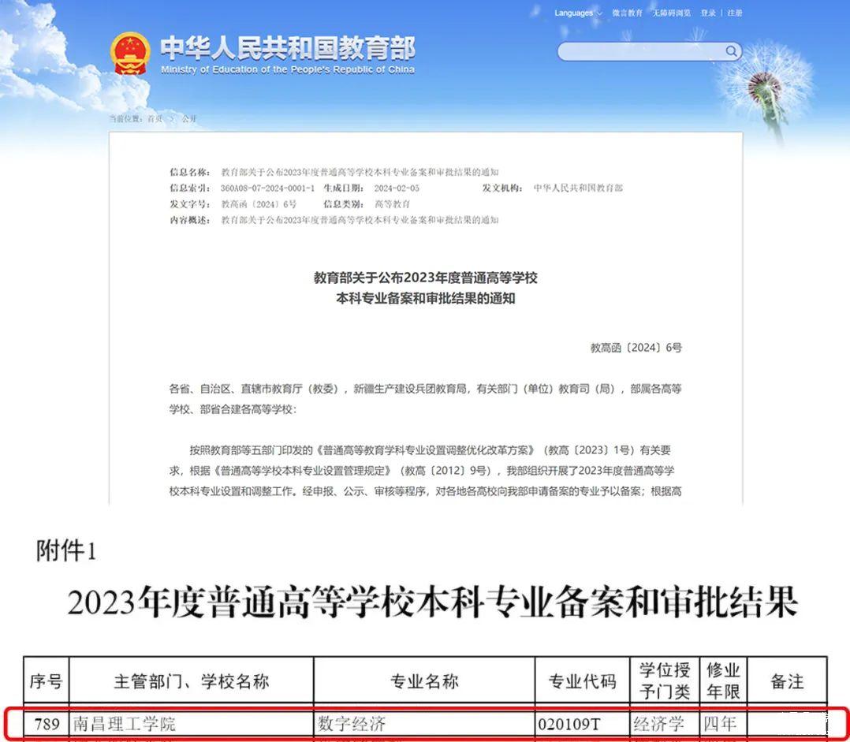Click the 首页 breadcrumb link
The image size is (850, 742).
[155, 119]
